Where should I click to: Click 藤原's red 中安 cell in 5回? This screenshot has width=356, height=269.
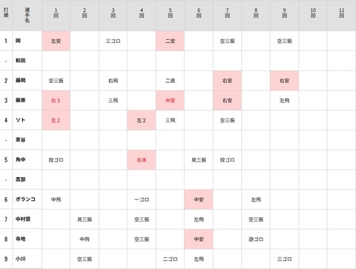click(170, 101)
